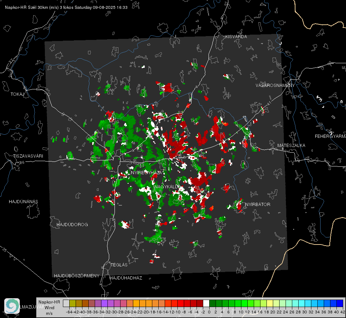Pick the dark green swatch between 0 and 2
This screenshot has width=346, height=318.
coord(212,303)
